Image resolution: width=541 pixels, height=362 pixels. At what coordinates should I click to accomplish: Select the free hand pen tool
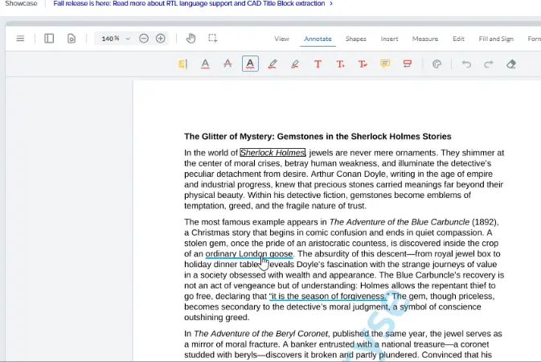click(273, 64)
